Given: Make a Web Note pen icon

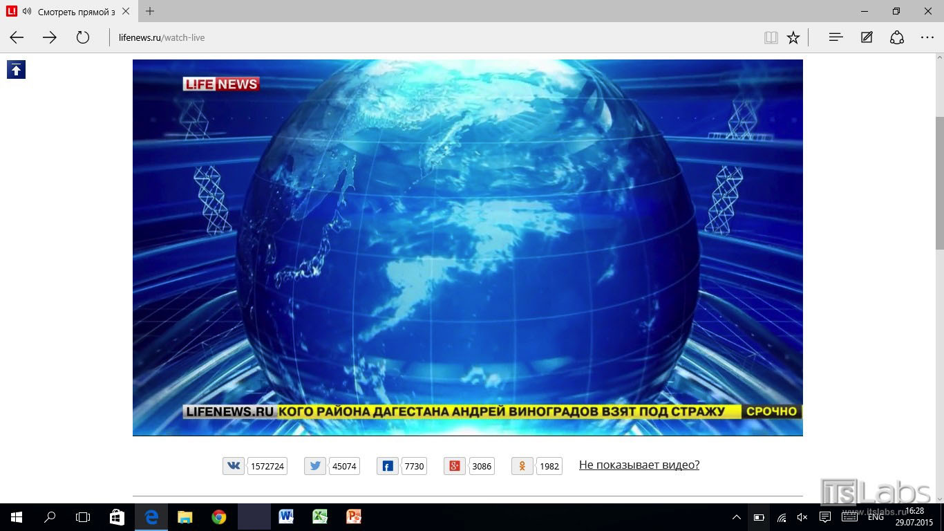Looking at the screenshot, I should pyautogui.click(x=867, y=37).
